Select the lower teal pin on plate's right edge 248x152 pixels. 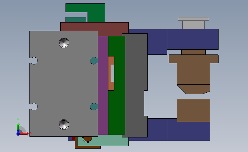click(x=94, y=107)
